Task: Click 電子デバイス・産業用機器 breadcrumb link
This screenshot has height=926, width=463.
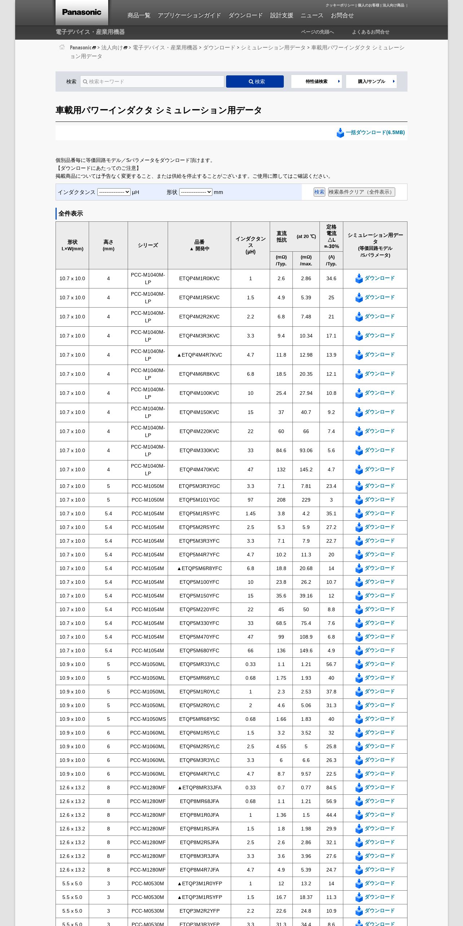Action: tap(165, 48)
